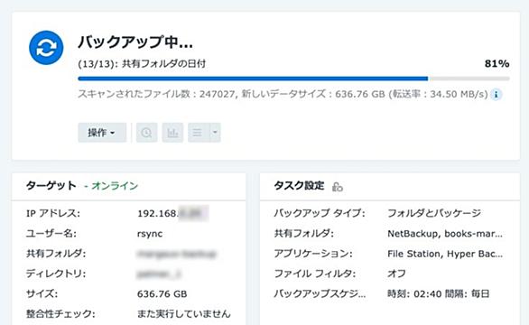
Task: Click the info icon beside transfer rate
Action: click(497, 95)
